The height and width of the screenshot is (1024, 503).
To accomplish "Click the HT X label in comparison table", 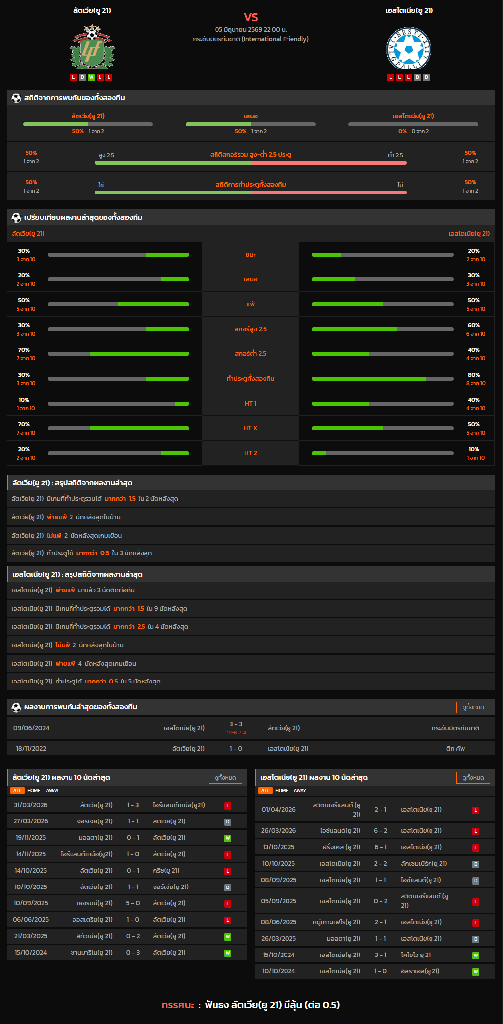I will (x=250, y=428).
